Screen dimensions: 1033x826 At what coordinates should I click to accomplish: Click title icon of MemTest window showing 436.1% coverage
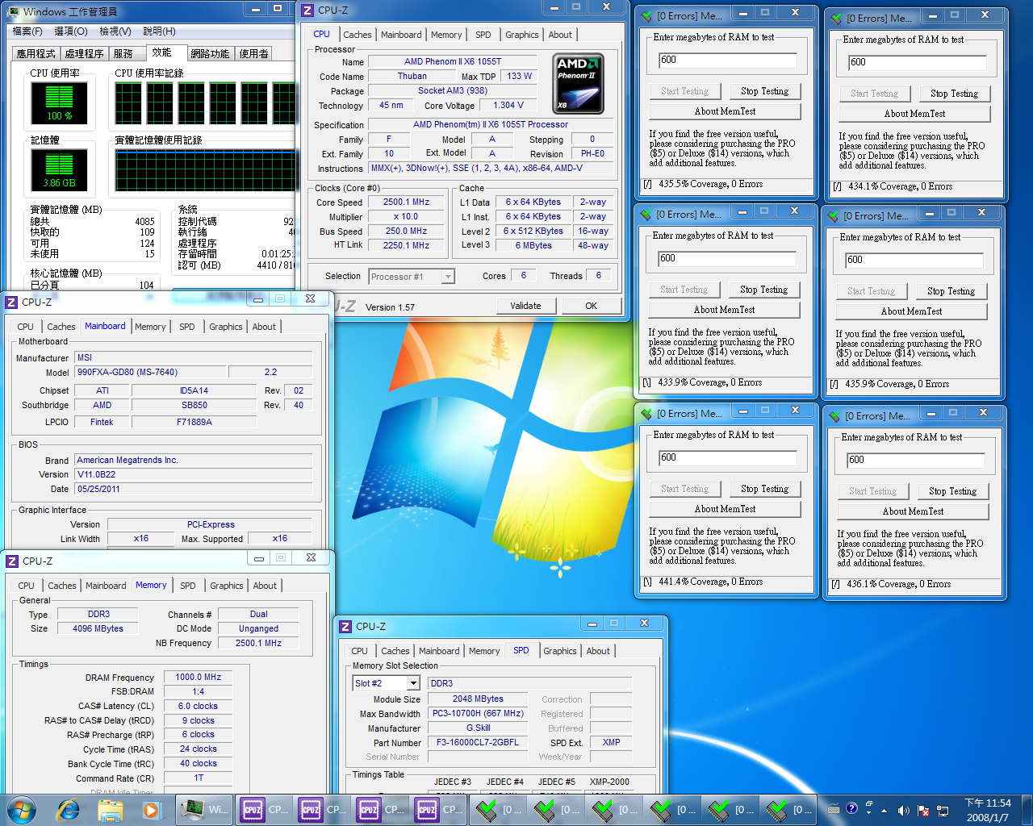tap(834, 415)
